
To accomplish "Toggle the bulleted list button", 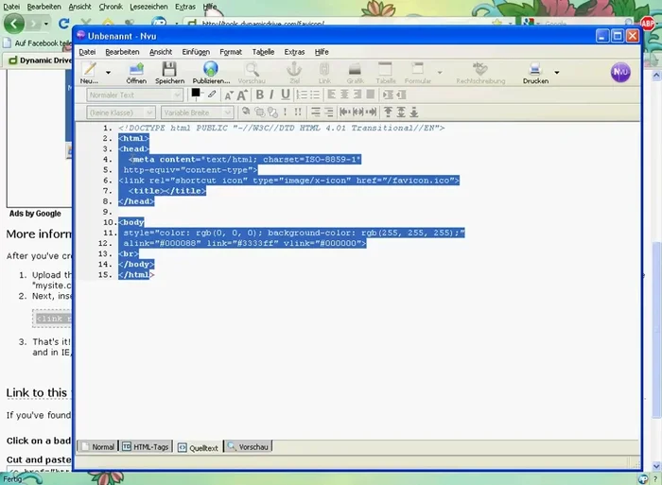I will coord(315,95).
